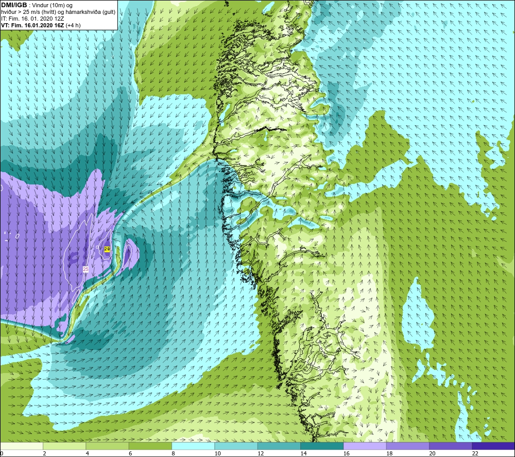This screenshot has width=515, height=457.
Task: Click the legend scale number 6
Action: 130,453
